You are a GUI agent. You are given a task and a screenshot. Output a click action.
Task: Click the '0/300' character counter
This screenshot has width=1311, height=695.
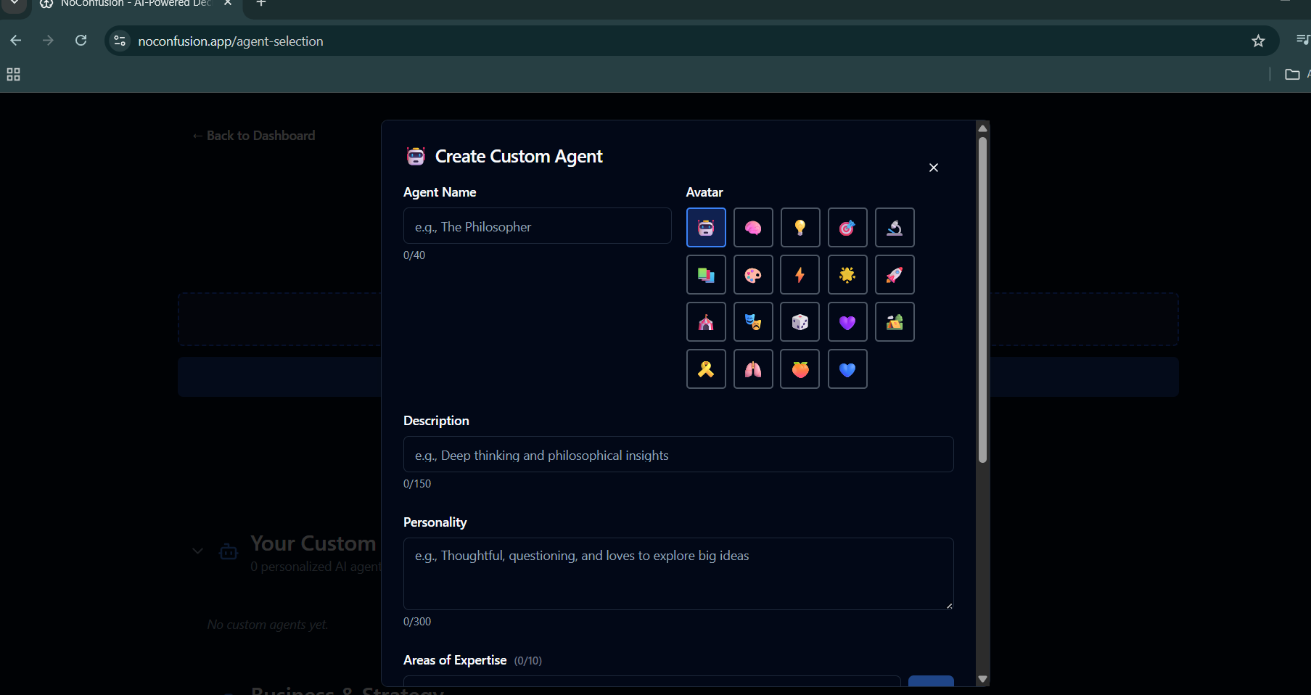coord(417,622)
